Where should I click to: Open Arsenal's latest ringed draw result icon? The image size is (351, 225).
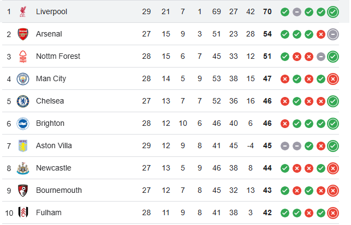click(x=333, y=34)
